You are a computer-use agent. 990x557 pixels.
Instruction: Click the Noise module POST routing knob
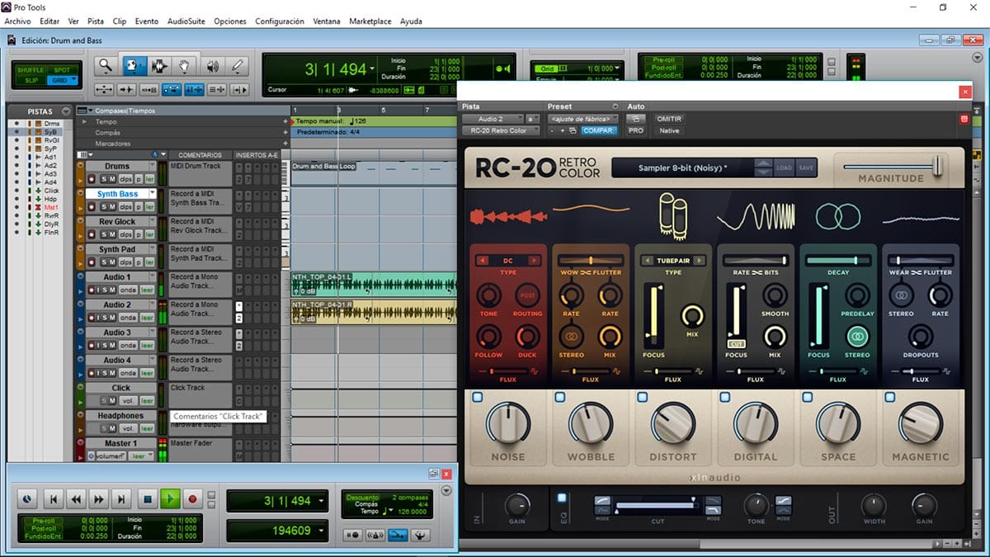(527, 295)
